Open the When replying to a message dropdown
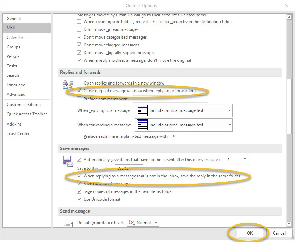The height and width of the screenshot is (242, 295). 230,110
